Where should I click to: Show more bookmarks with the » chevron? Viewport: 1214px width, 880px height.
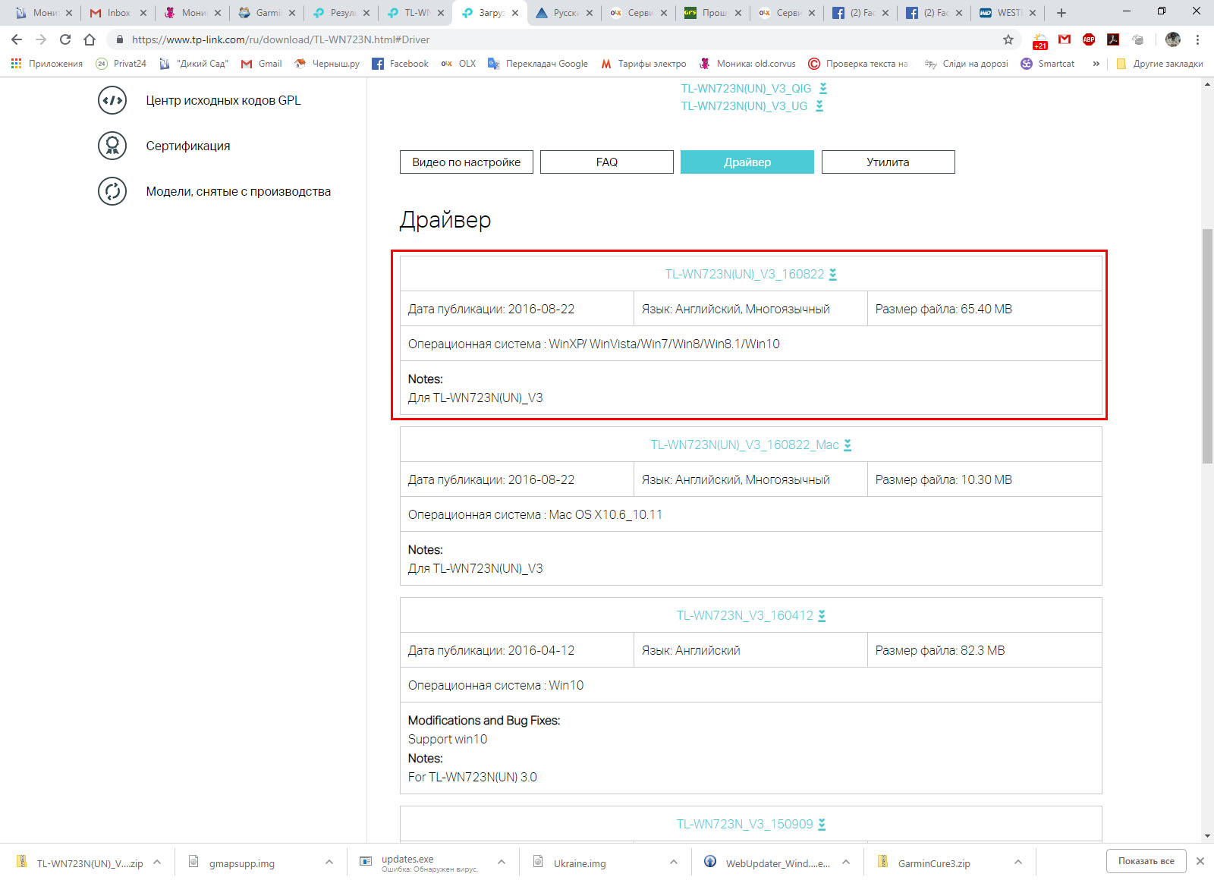1096,64
